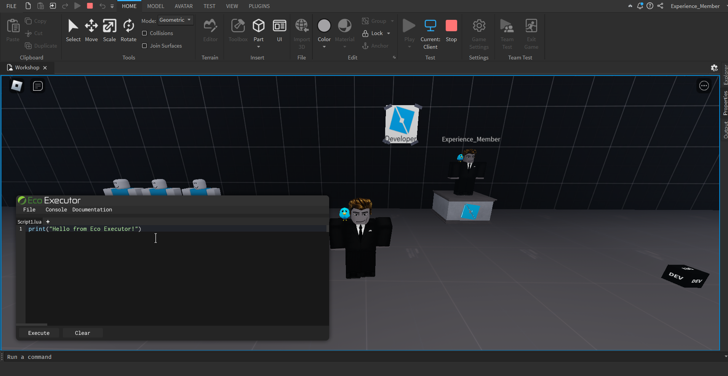The image size is (728, 376).
Task: Click Clear in Eco Executor
Action: click(83, 333)
